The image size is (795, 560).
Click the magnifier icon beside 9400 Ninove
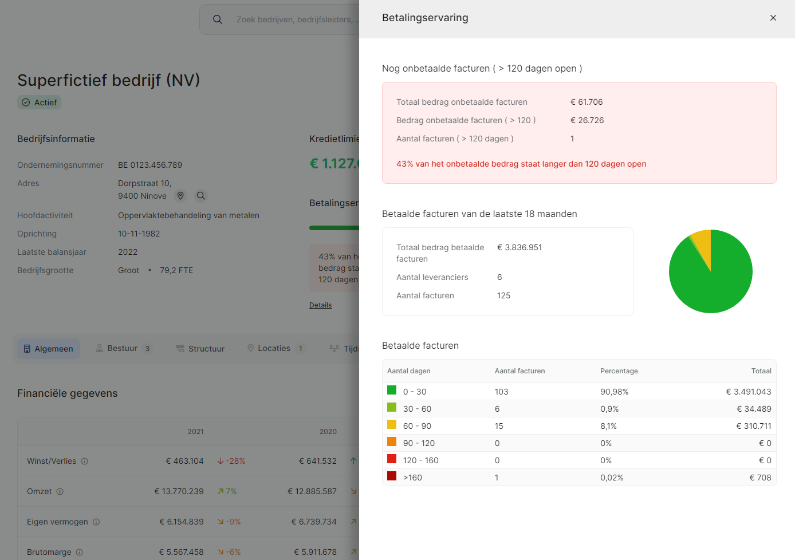pyautogui.click(x=200, y=196)
